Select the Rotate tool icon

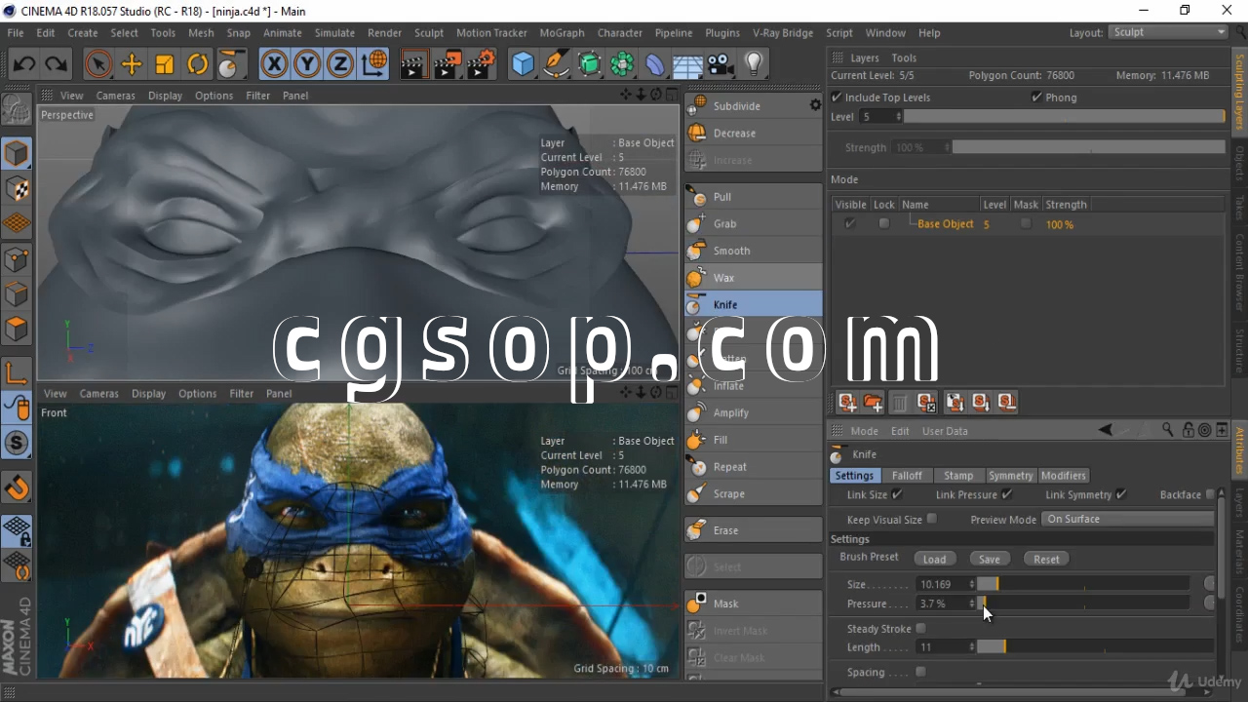coord(198,65)
